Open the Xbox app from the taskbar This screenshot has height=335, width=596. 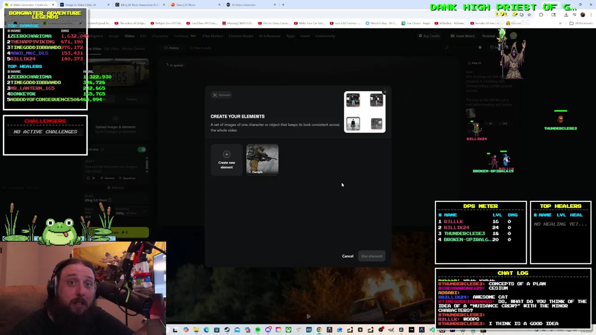click(288, 330)
